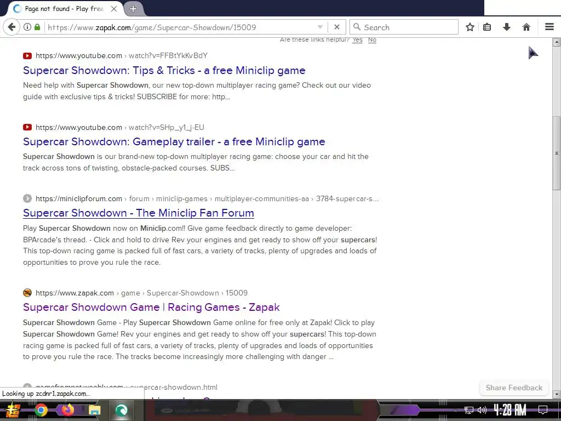Viewport: 561px width, 421px height.
Task: Open 'Supercar Showdown: Gameplay trailer' result
Action: click(174, 142)
